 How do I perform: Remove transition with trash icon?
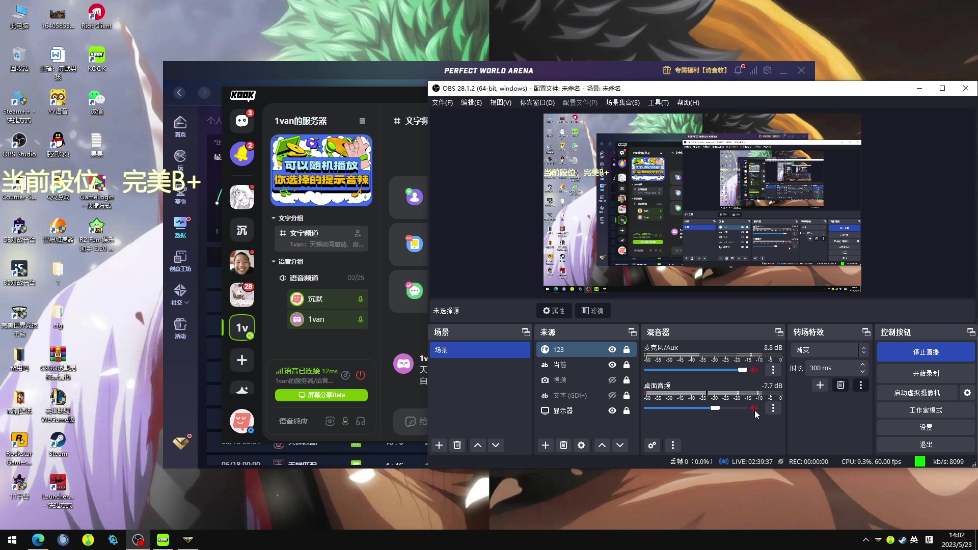coord(840,385)
